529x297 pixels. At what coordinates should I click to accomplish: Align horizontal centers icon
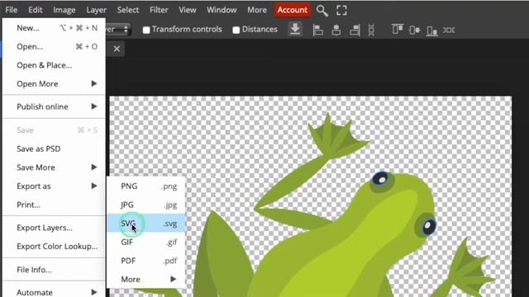336,30
